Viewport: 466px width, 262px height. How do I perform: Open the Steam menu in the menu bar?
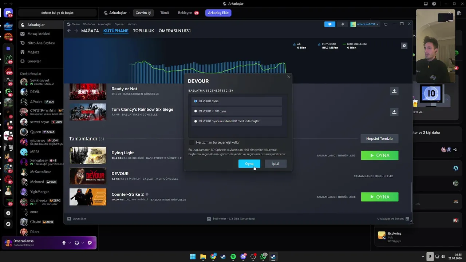76,24
